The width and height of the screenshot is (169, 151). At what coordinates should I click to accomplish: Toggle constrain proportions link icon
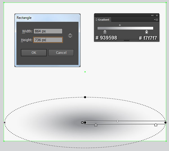click(x=70, y=35)
